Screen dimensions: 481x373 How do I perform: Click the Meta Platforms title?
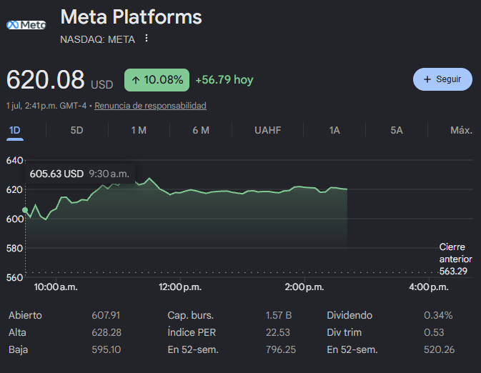click(x=131, y=16)
